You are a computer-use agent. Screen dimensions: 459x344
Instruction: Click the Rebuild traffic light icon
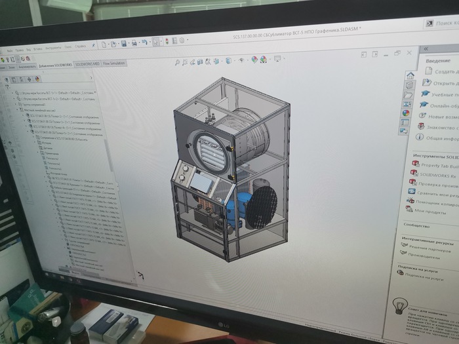167,41
